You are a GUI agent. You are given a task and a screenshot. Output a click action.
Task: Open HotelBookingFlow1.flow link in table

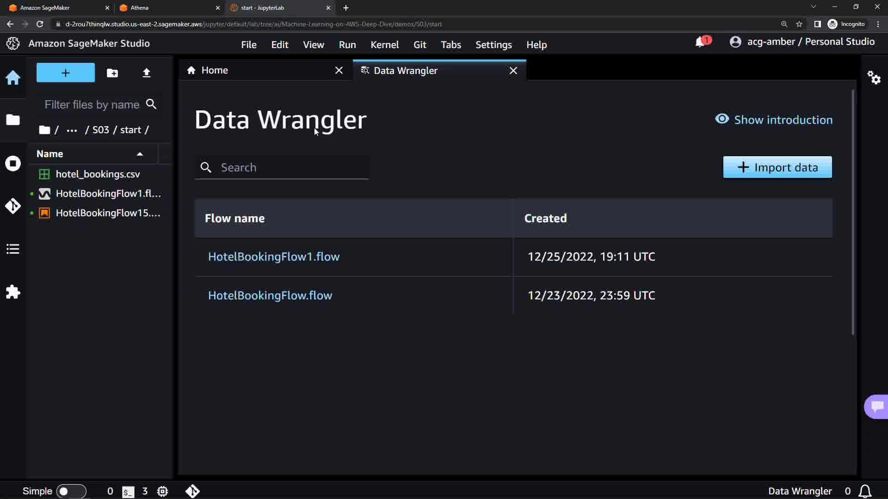(274, 257)
